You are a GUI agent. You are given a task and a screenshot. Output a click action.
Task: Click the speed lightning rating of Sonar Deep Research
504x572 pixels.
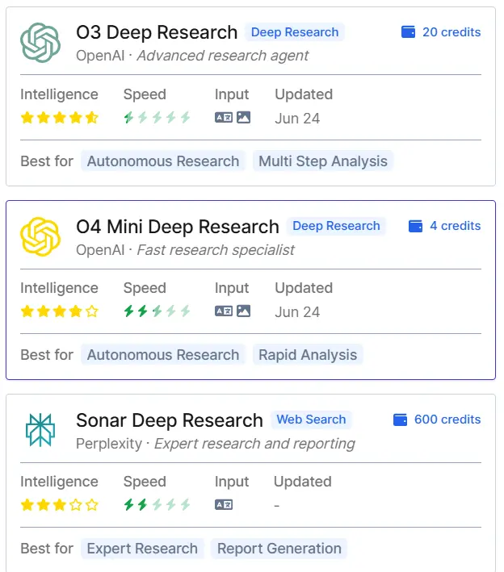pos(157,505)
